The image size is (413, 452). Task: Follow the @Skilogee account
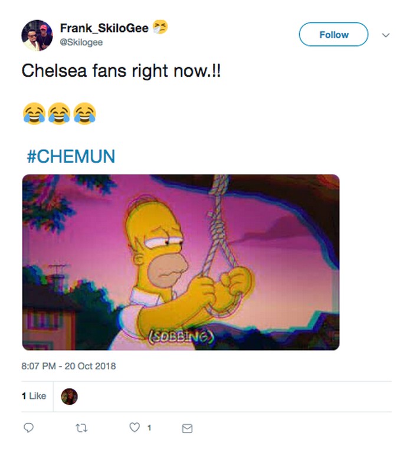(x=333, y=35)
